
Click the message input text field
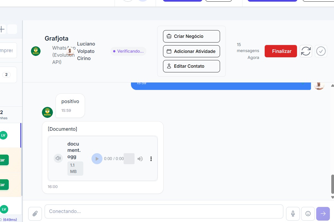164,211
